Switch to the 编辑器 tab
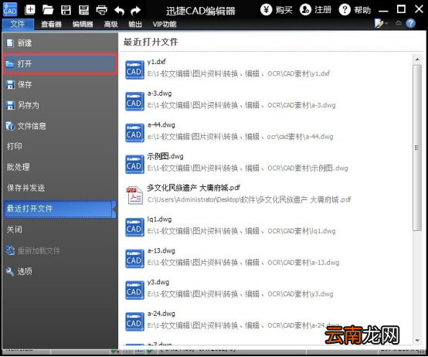 (x=83, y=24)
